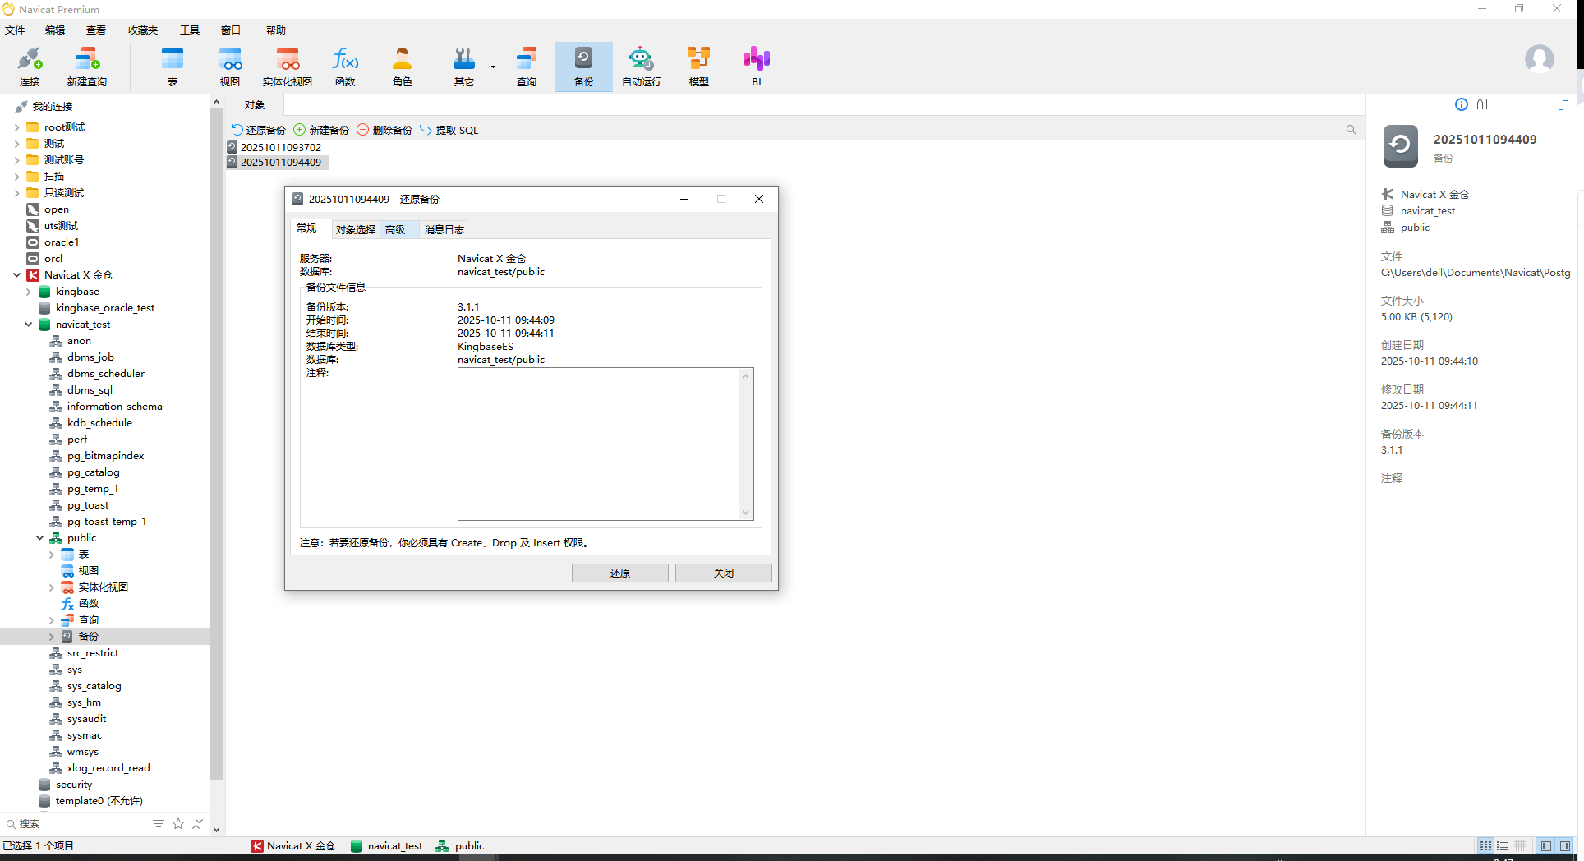
Task: Toggle the left navigation pane button
Action: 1546,845
